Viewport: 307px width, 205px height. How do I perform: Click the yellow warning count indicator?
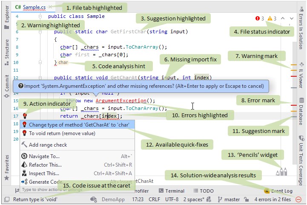tap(272, 18)
